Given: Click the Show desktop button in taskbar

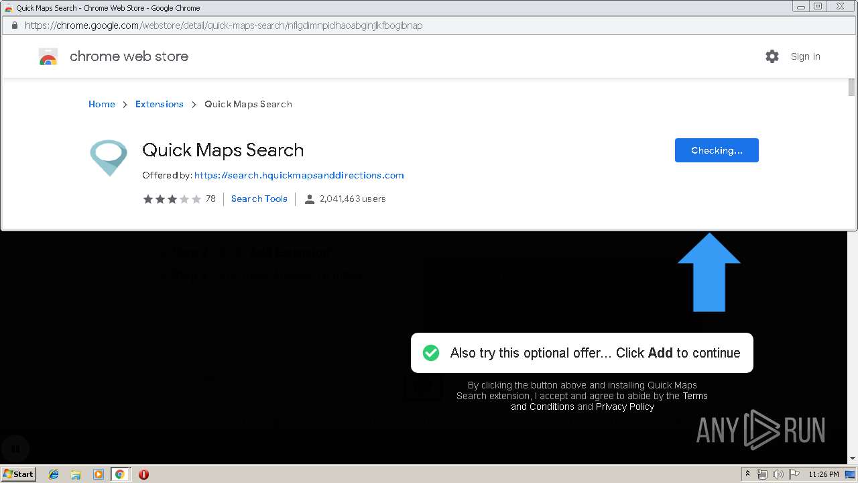Looking at the screenshot, I should (851, 474).
